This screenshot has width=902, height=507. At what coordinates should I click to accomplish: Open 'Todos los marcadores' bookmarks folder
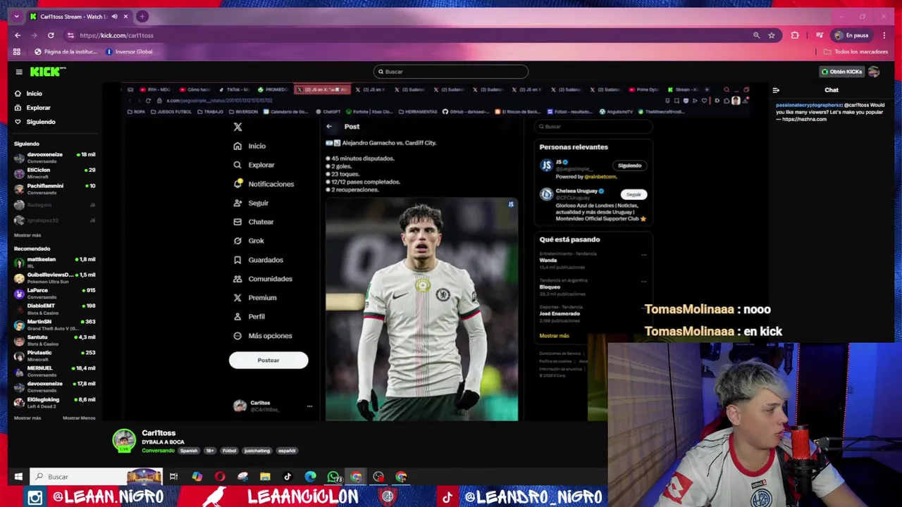[x=856, y=51]
